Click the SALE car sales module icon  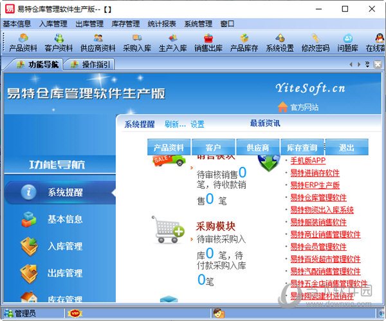point(169,160)
